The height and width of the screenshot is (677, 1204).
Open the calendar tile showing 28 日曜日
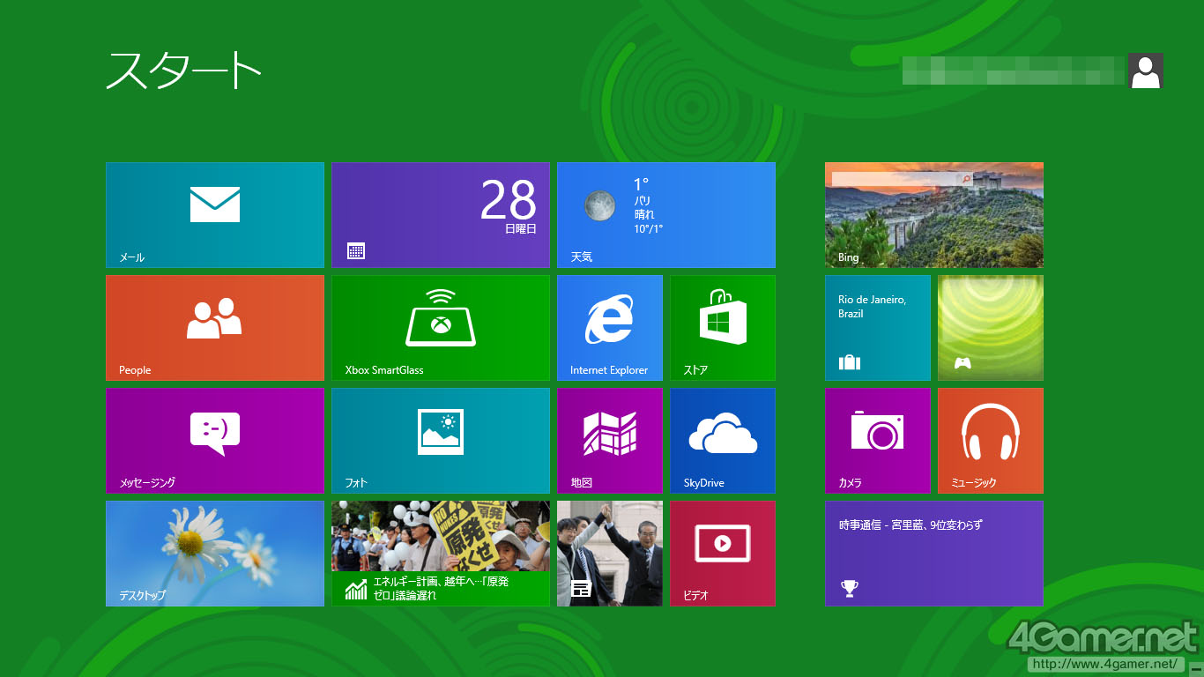tap(441, 215)
